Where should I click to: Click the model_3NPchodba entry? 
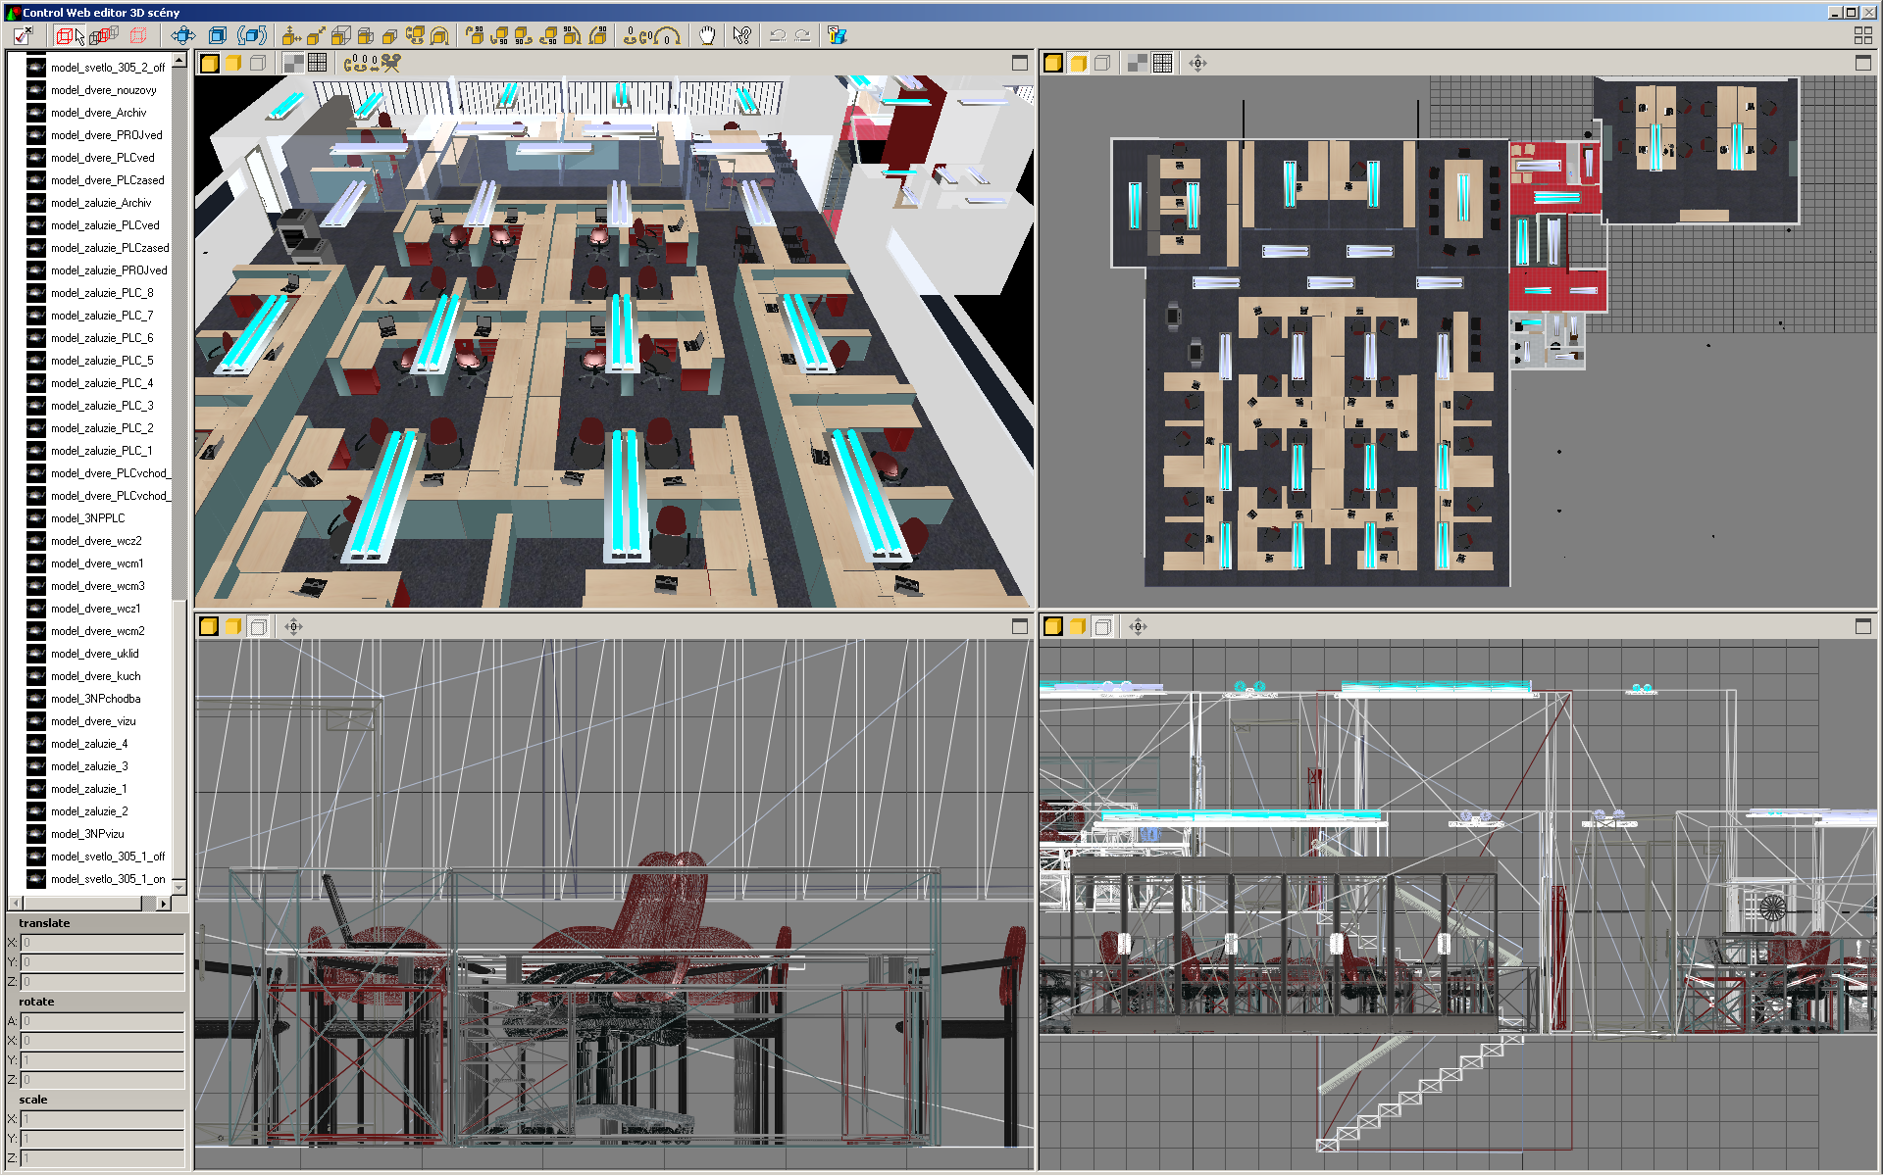point(95,699)
